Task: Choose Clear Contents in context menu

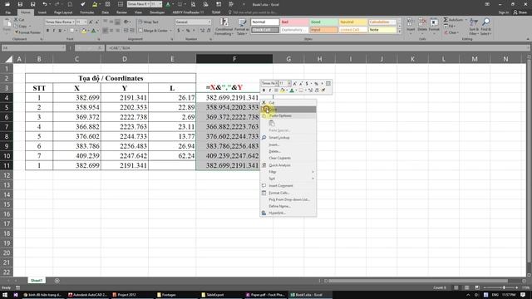Action: coord(288,158)
